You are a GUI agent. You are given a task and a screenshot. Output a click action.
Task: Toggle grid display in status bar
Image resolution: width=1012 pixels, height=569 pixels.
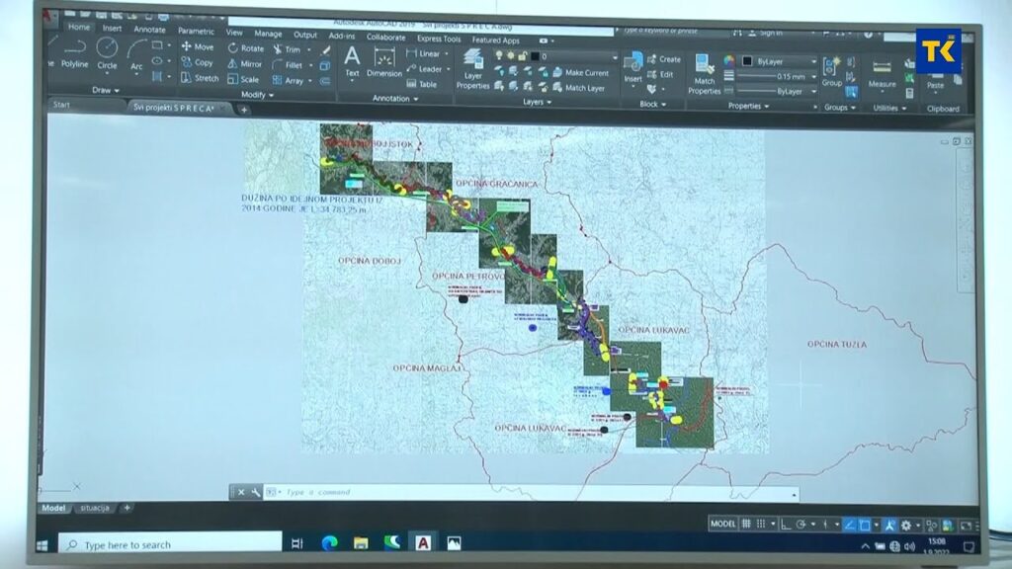[747, 524]
